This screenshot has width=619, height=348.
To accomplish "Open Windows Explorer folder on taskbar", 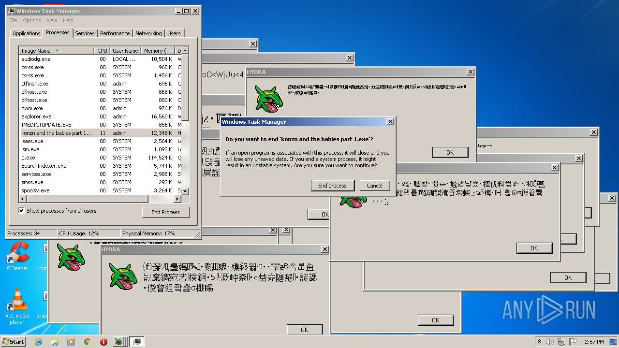I will click(55, 342).
